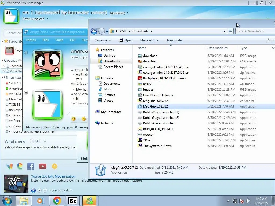Focus the Search Downloads box
This screenshot has width=275, height=206.
coord(255,31)
